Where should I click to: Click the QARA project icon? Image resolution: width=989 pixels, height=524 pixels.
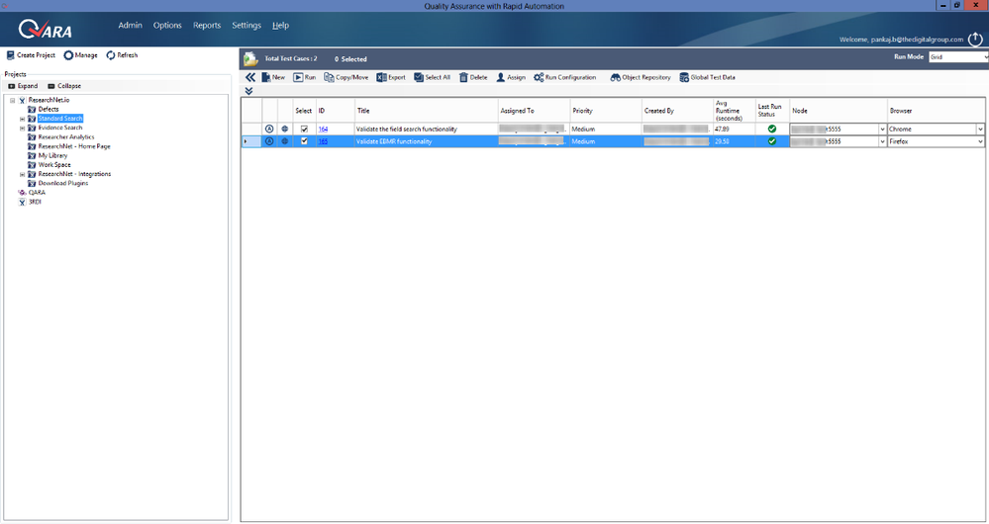click(x=22, y=193)
